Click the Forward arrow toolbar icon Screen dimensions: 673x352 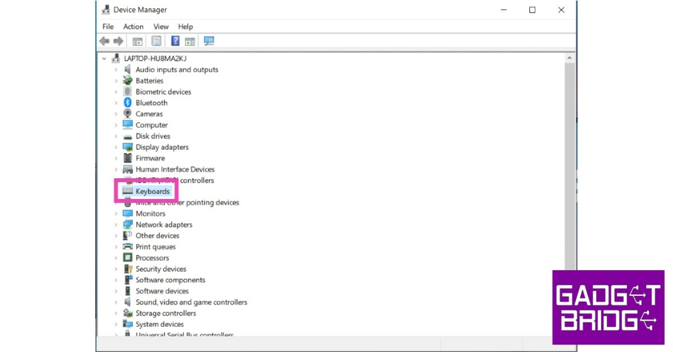[x=118, y=41]
